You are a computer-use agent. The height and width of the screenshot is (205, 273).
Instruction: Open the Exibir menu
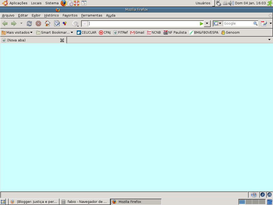pos(36,15)
